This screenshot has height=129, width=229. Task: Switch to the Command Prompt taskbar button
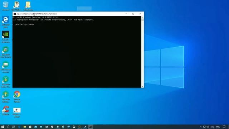[x=91, y=126]
